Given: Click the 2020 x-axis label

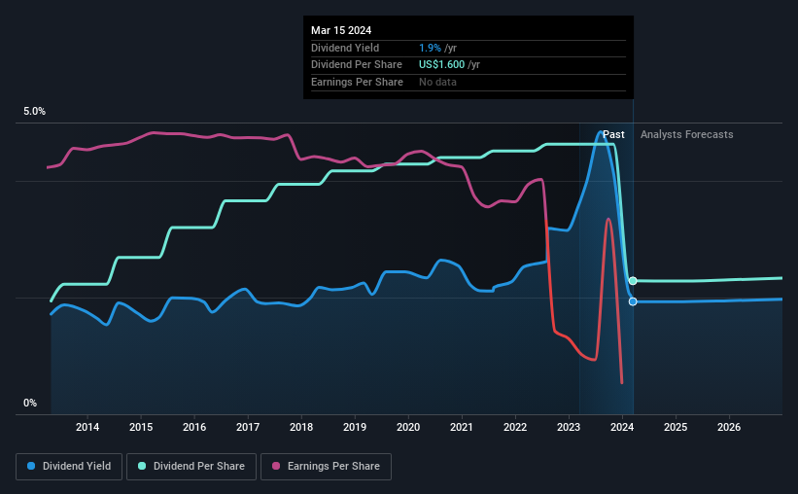Looking at the screenshot, I should pos(408,427).
